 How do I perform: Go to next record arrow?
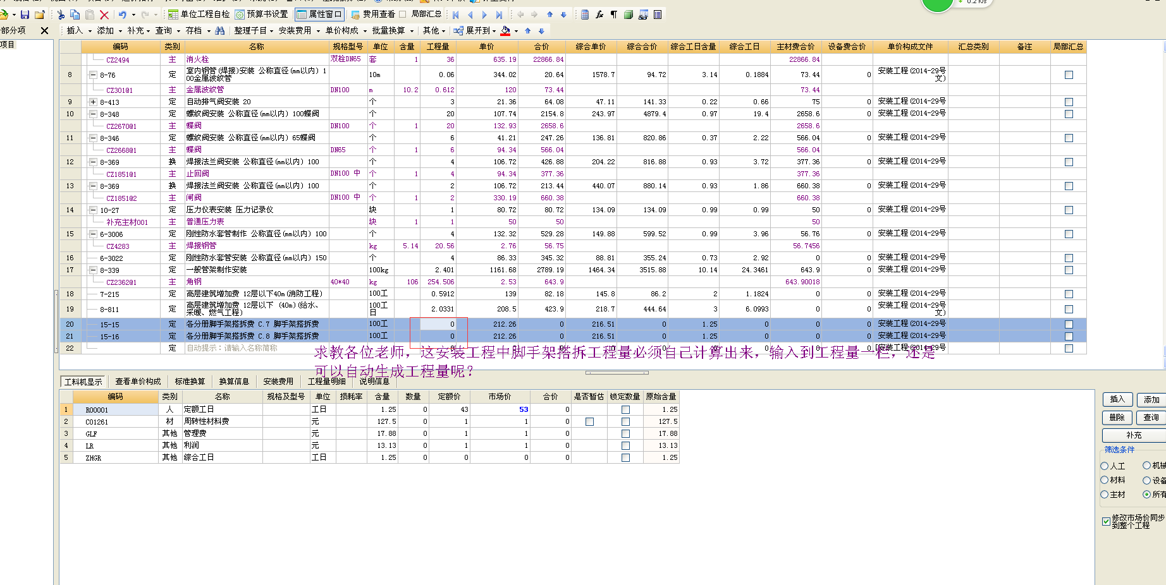click(484, 15)
